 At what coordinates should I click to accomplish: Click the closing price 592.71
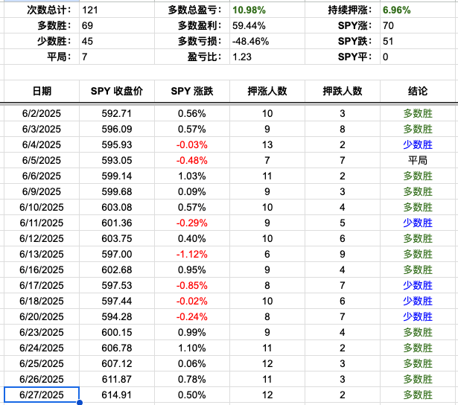click(117, 113)
